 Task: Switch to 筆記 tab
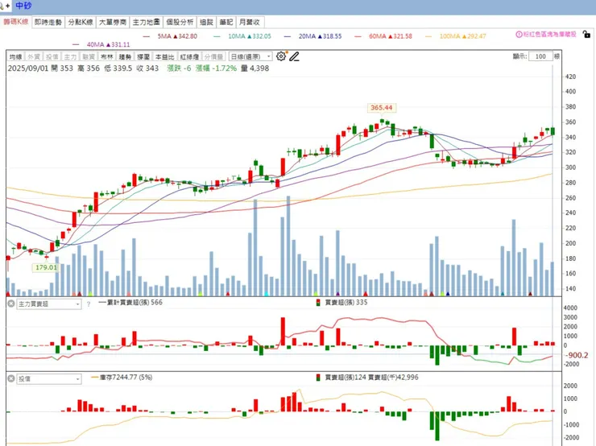pos(226,22)
